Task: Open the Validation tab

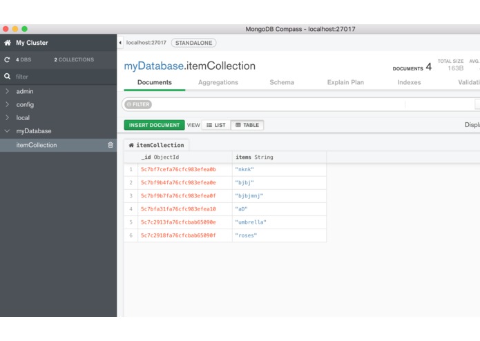Action: tap(469, 82)
